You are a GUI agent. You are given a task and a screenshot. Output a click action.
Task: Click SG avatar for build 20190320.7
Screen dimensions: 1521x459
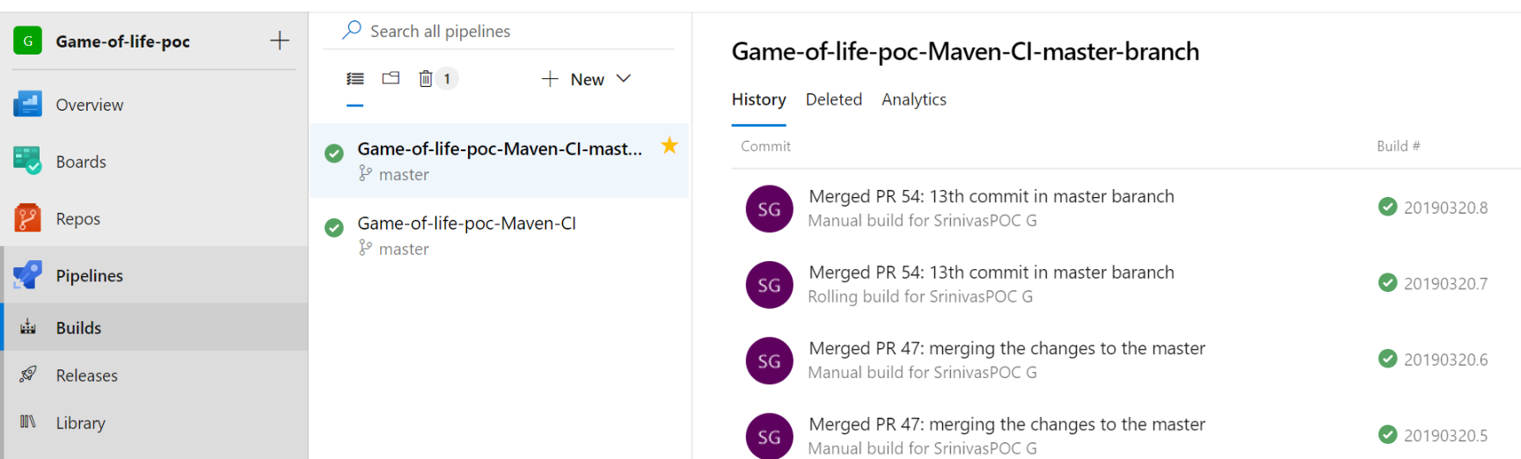click(770, 285)
